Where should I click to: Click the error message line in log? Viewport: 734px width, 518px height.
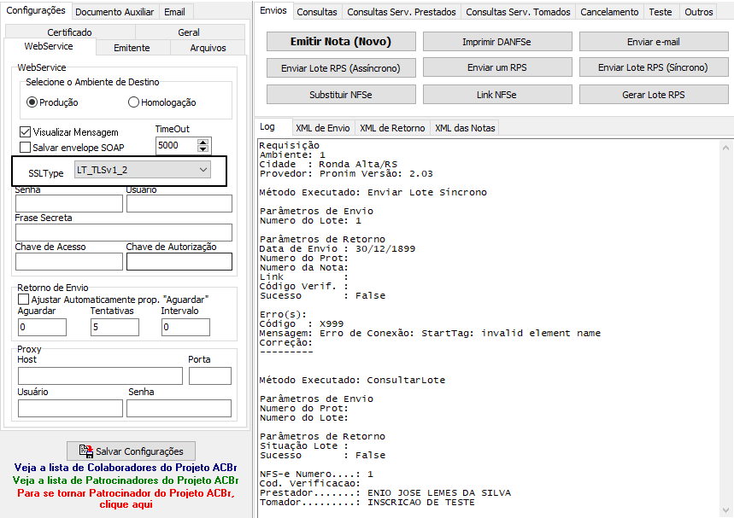(430, 333)
